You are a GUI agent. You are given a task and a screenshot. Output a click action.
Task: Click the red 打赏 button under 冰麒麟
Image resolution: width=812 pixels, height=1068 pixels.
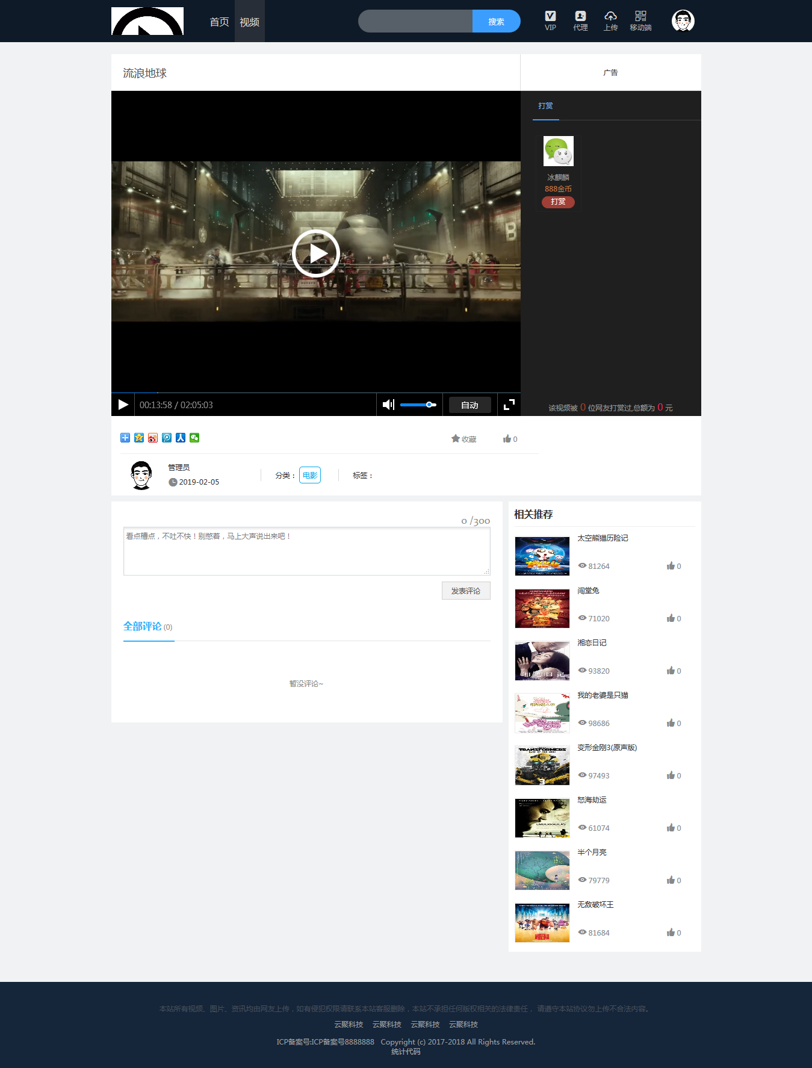pyautogui.click(x=558, y=202)
